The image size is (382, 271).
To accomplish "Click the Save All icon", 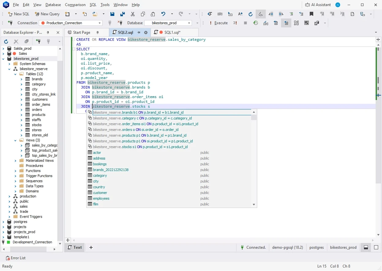I will point(122,14).
